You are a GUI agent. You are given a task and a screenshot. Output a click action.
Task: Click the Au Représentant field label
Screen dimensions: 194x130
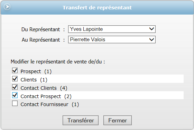tap(41, 40)
